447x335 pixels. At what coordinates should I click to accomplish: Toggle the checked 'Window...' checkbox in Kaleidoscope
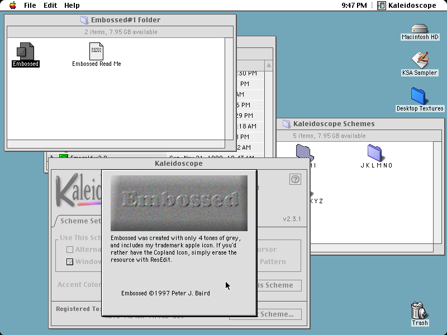(x=70, y=261)
